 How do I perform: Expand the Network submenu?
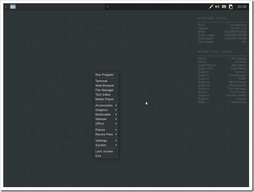(106, 119)
